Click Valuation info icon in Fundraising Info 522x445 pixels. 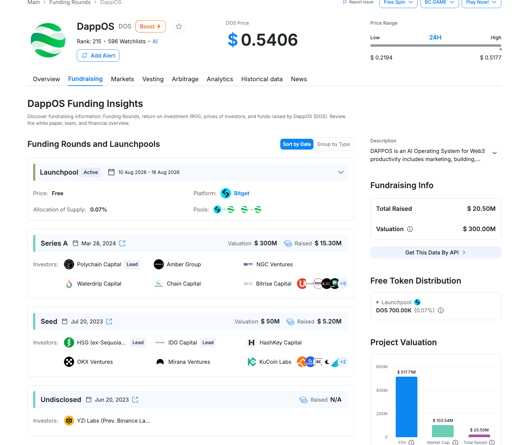tap(410, 229)
